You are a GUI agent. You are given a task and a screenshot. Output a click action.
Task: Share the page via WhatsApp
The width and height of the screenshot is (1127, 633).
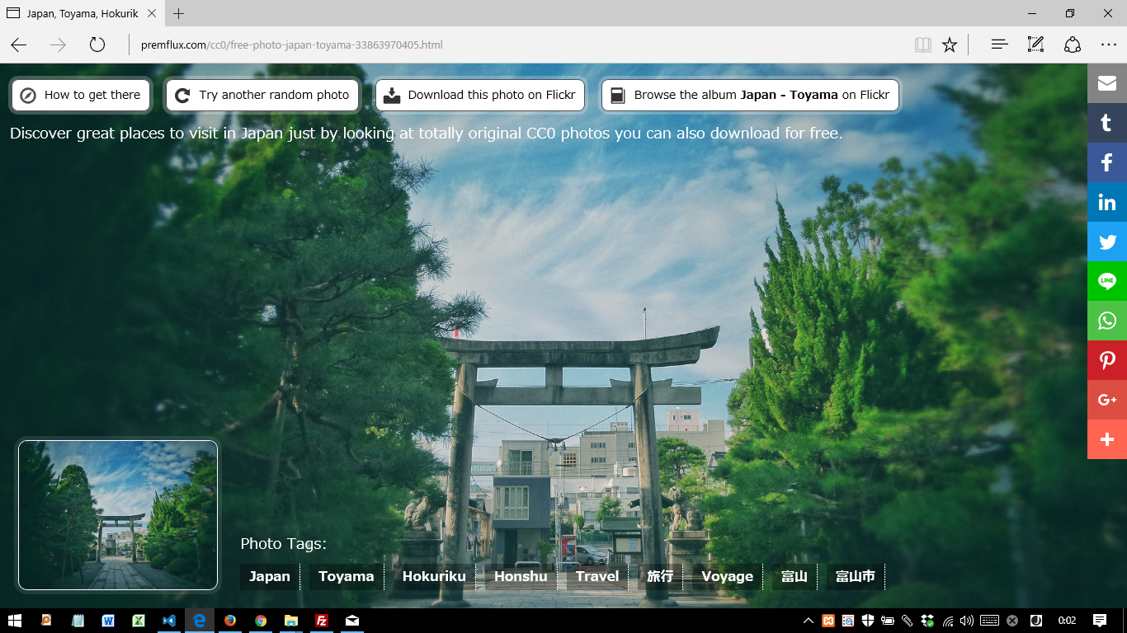[1106, 321]
